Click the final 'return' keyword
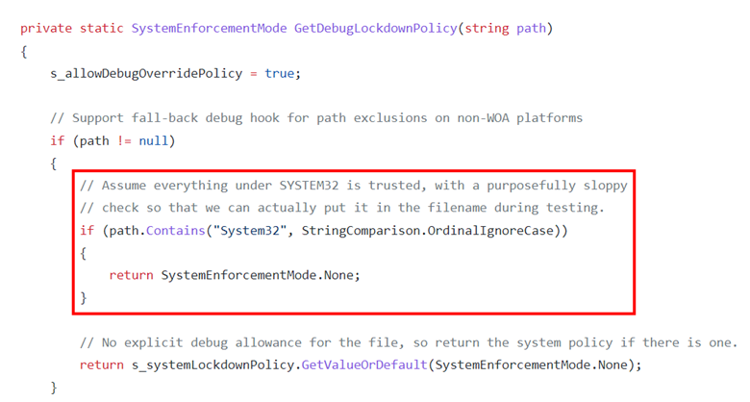Screen dimensions: 750x402 click(101, 365)
